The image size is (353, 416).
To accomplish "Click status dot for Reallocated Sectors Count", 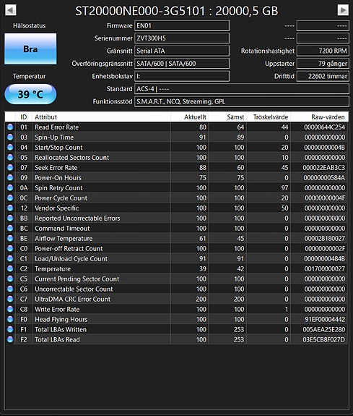I will click(x=10, y=157).
